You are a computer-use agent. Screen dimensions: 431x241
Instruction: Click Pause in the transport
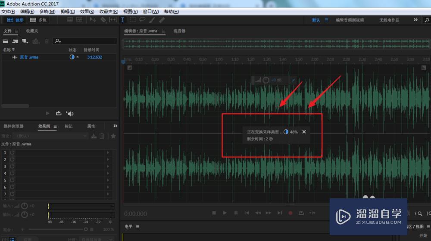236,213
